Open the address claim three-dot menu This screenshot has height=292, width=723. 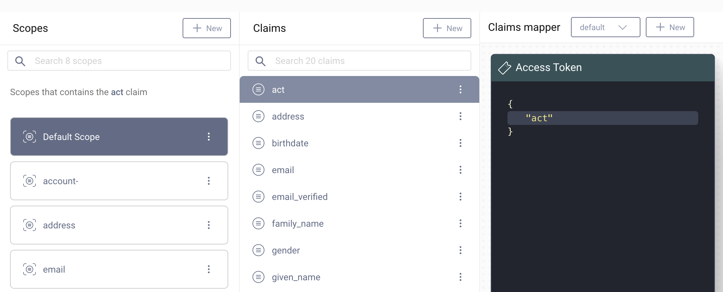(461, 116)
